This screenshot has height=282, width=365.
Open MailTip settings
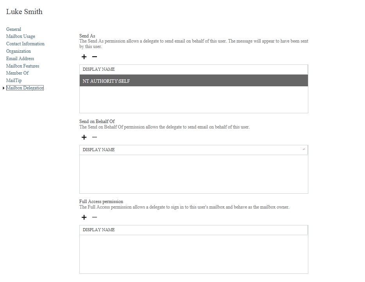coord(14,80)
